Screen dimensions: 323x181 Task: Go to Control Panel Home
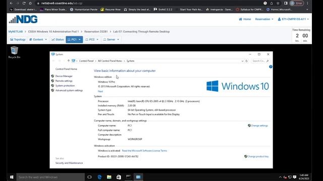66,69
